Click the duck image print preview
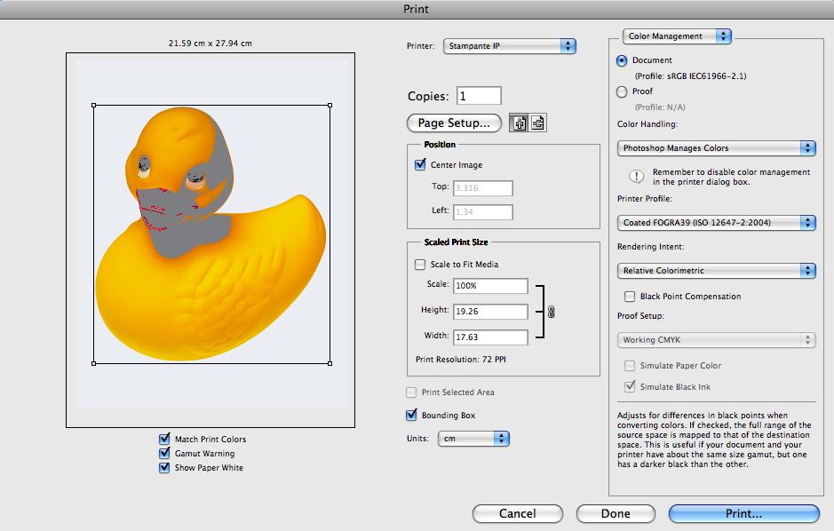834x531 pixels. [211, 234]
